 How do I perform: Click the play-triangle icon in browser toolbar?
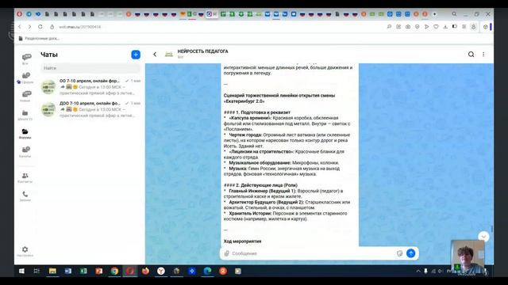(427, 27)
